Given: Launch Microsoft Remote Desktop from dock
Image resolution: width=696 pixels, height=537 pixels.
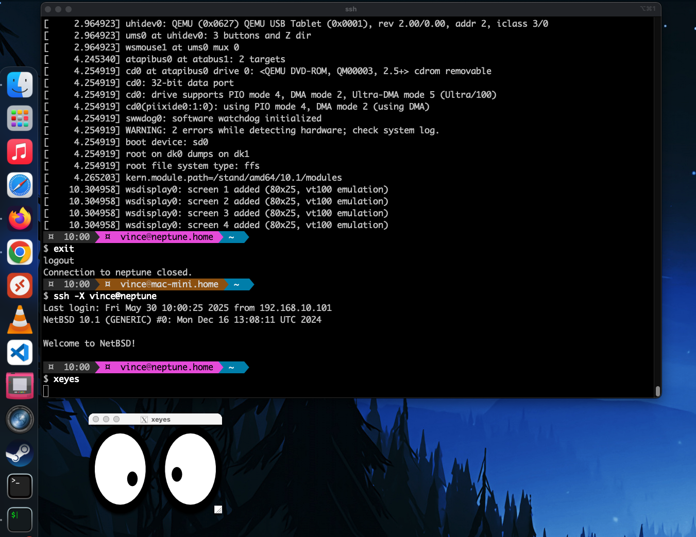Looking at the screenshot, I should pyautogui.click(x=20, y=286).
